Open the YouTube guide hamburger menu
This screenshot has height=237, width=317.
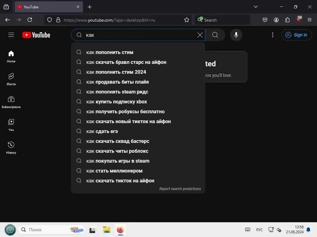(11, 35)
